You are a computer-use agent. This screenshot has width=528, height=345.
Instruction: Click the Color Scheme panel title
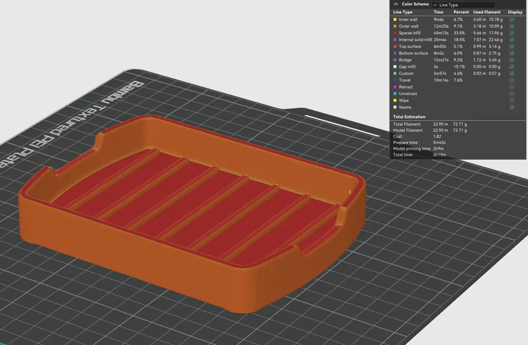click(415, 4)
